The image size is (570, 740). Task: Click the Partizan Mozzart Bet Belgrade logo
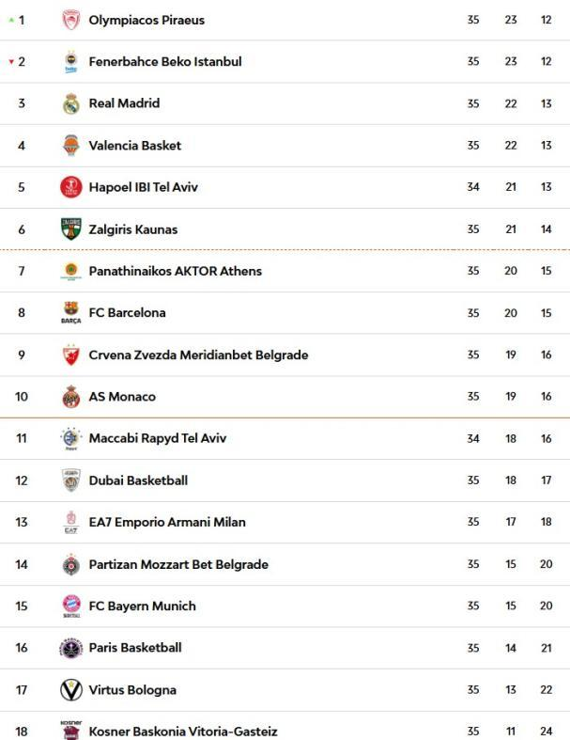71,564
